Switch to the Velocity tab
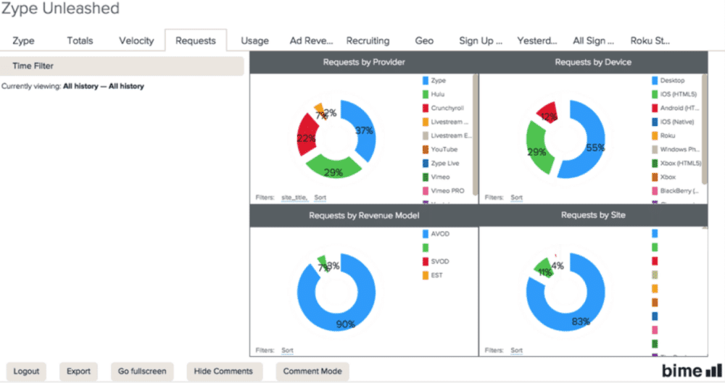This screenshot has height=383, width=725. tap(136, 41)
